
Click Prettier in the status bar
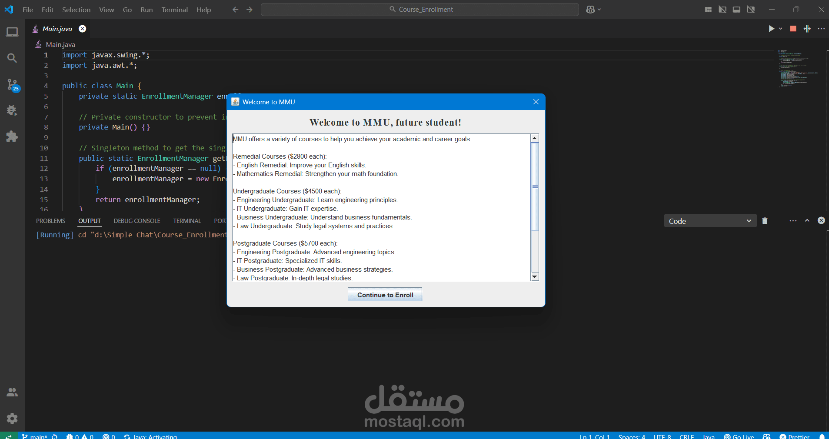pyautogui.click(x=795, y=436)
